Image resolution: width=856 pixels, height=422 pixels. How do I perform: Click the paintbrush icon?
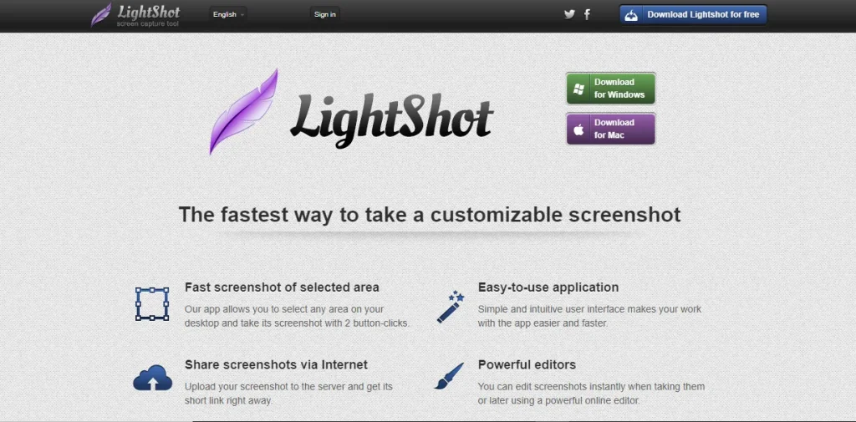point(449,375)
